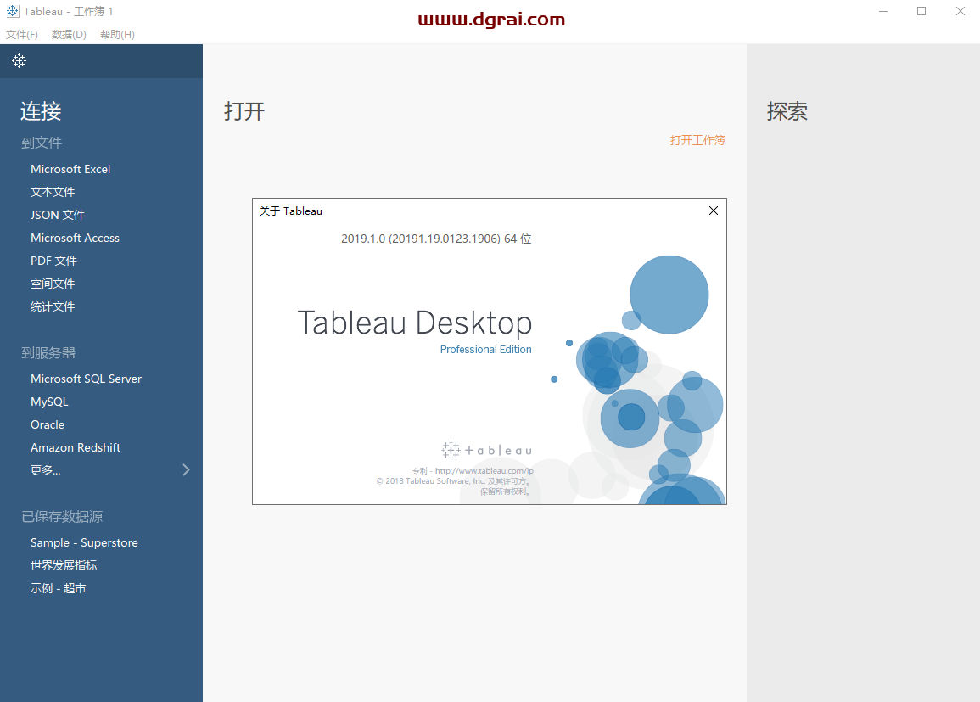Open the 文件(F) menu
The image size is (980, 702).
tap(22, 34)
